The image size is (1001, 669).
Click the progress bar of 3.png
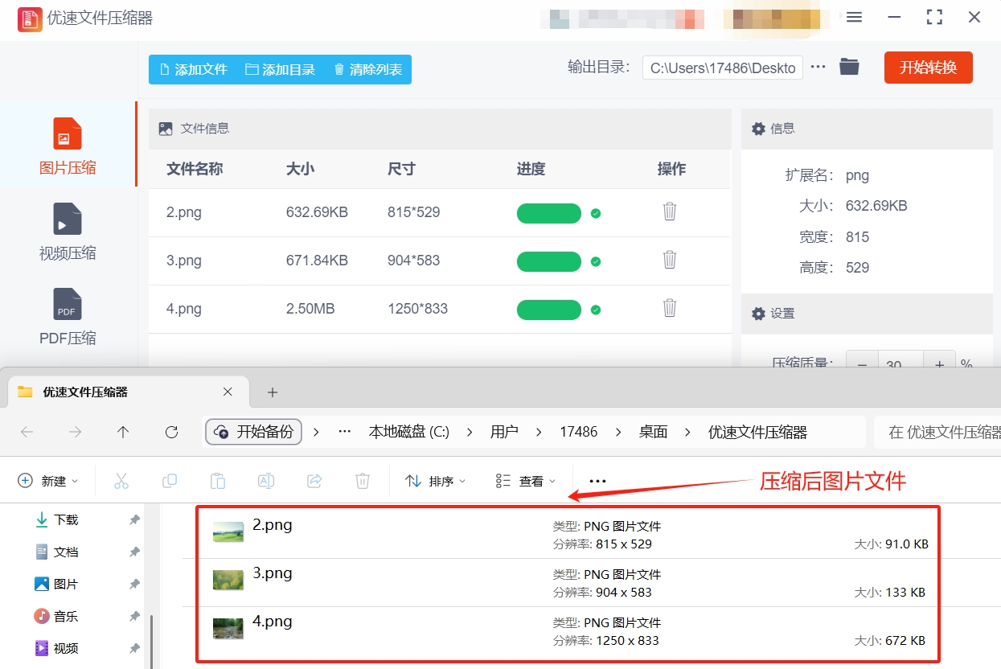549,261
